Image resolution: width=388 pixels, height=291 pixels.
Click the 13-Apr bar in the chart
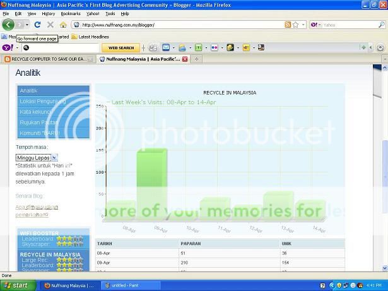278,205
